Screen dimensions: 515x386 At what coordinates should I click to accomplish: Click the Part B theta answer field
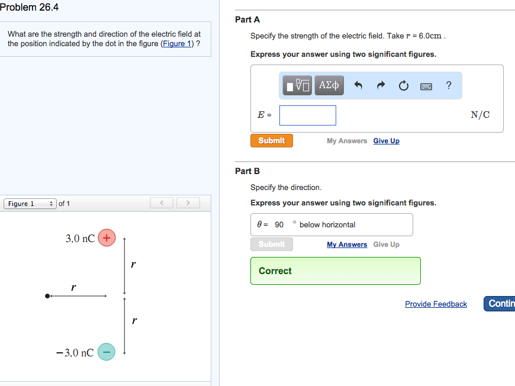[279, 225]
